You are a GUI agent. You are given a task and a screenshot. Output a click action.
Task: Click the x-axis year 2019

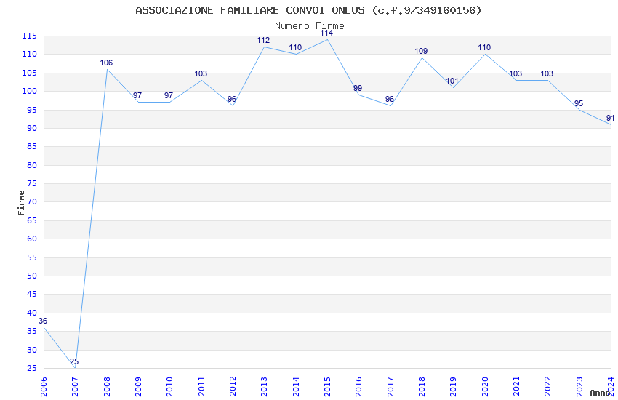453,387
